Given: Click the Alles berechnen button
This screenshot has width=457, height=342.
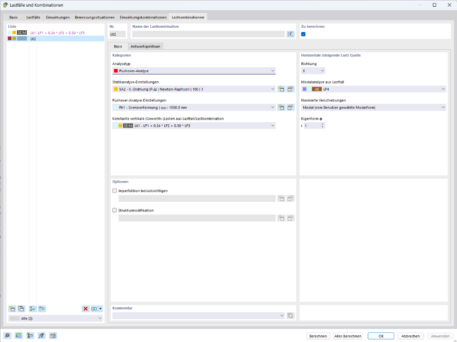Looking at the screenshot, I should pyautogui.click(x=348, y=336).
